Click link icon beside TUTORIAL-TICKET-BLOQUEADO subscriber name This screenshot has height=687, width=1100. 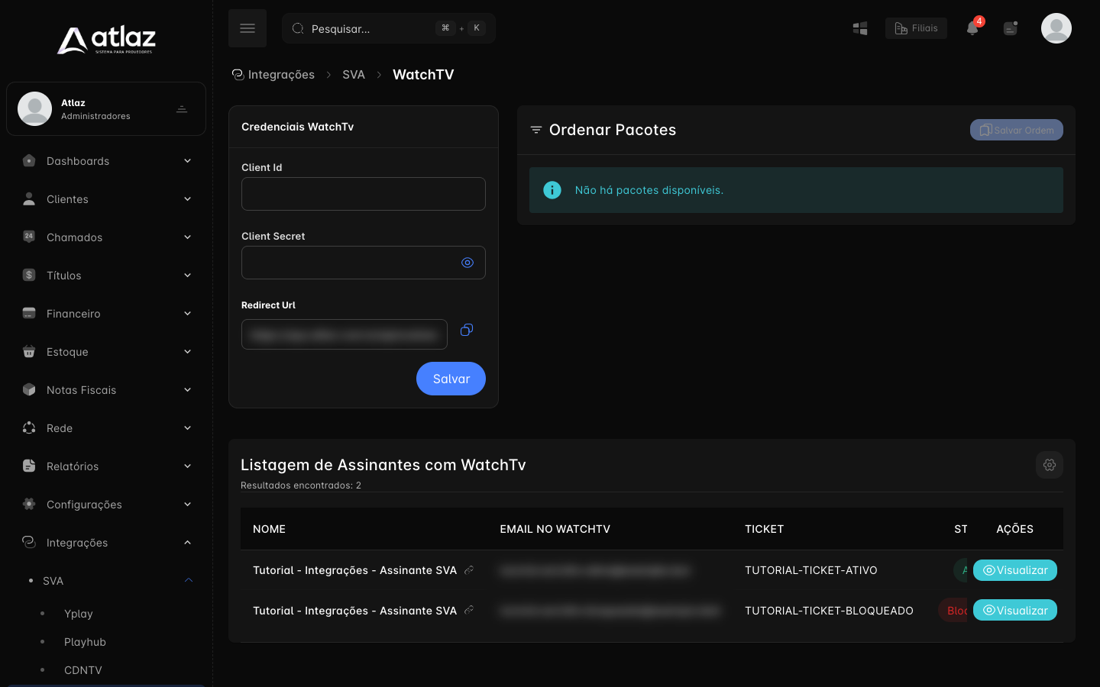(x=469, y=611)
